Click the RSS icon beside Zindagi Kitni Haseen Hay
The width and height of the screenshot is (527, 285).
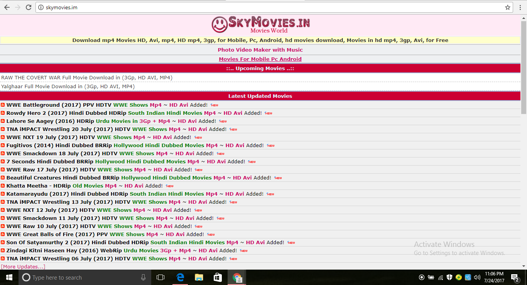click(x=3, y=250)
